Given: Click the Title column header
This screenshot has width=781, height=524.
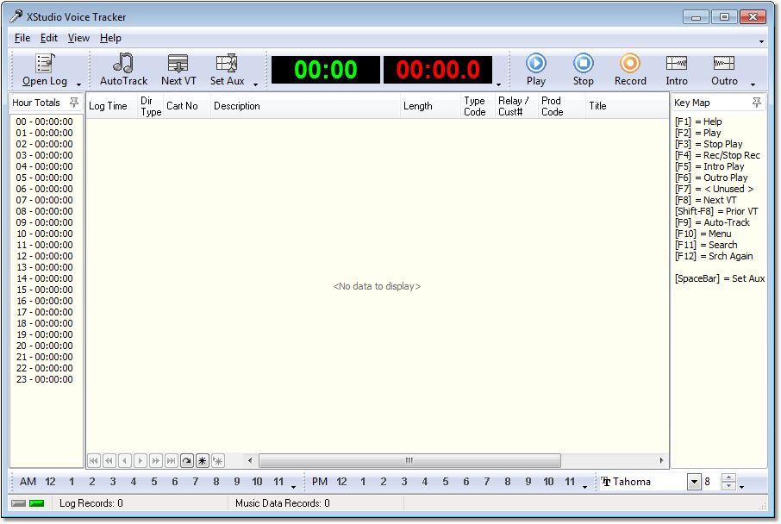Looking at the screenshot, I should tap(627, 106).
